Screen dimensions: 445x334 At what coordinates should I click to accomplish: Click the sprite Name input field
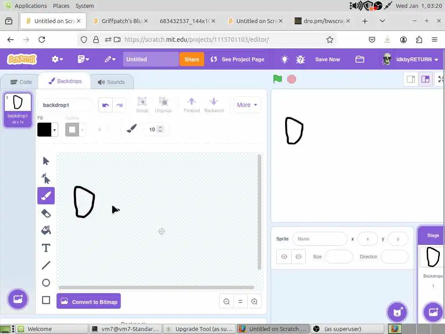pyautogui.click(x=319, y=239)
